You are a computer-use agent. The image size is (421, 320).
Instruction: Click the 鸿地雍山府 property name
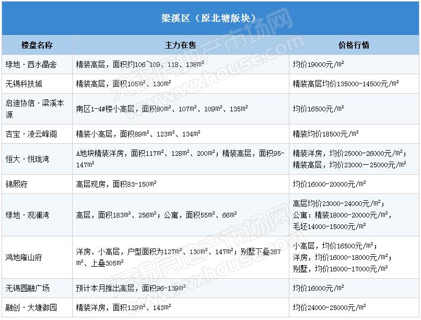coord(24,257)
